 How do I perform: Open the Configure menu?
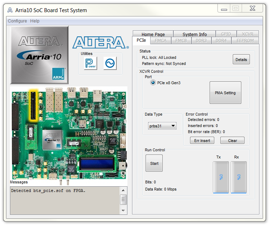(17, 21)
